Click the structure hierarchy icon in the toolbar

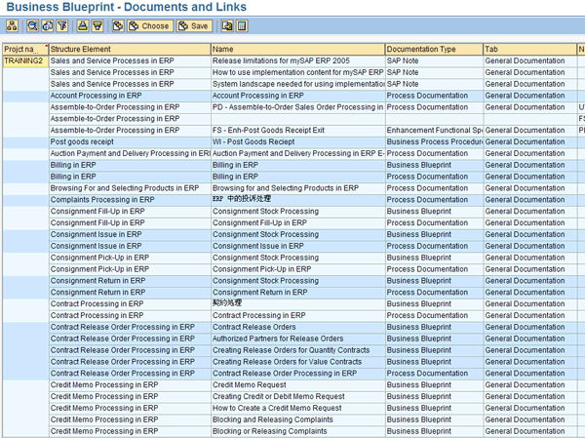click(x=12, y=26)
